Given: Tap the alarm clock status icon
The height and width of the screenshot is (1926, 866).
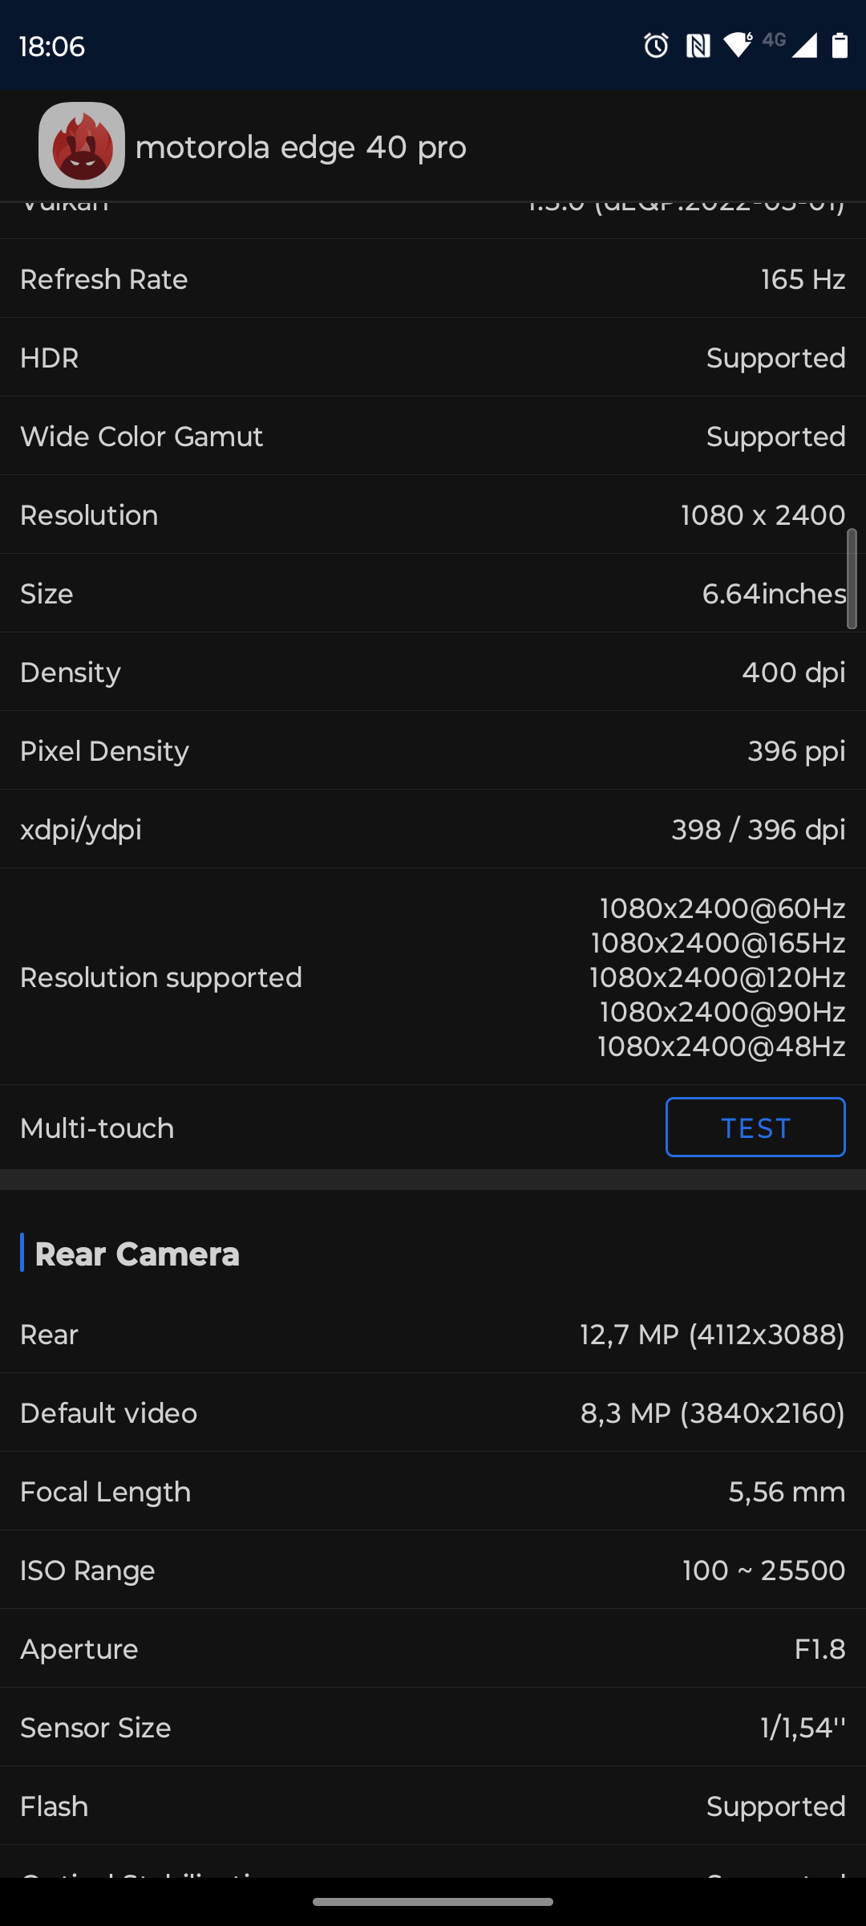Looking at the screenshot, I should tap(656, 46).
